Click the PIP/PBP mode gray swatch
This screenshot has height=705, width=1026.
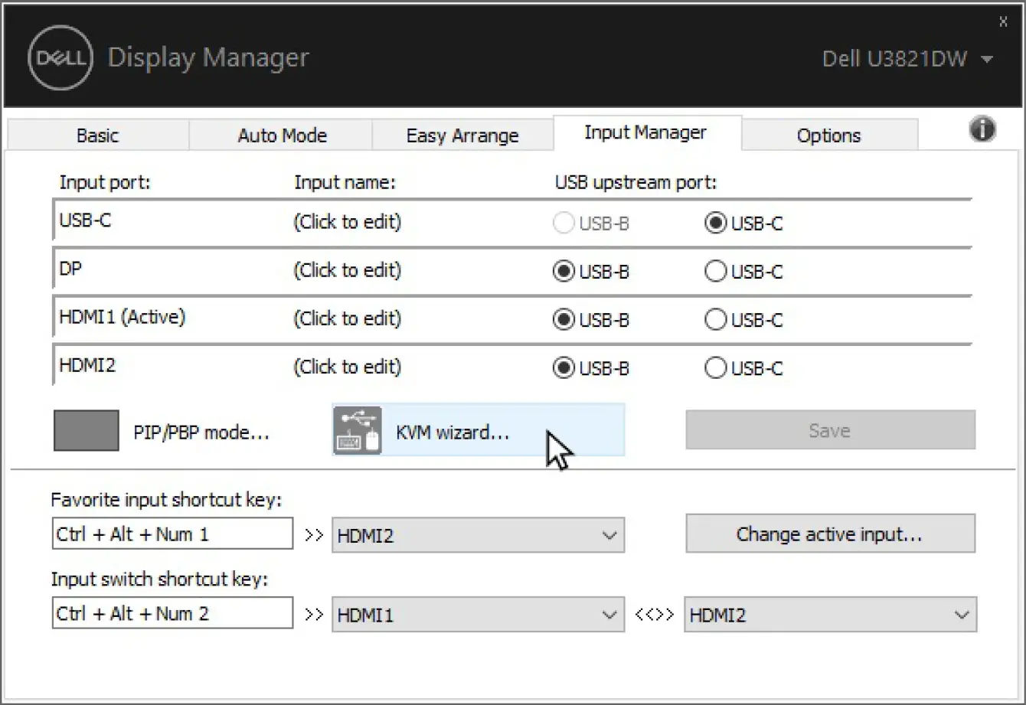pos(86,430)
